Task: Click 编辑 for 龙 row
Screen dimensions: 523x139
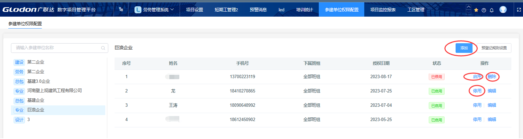Action: pos(492,91)
